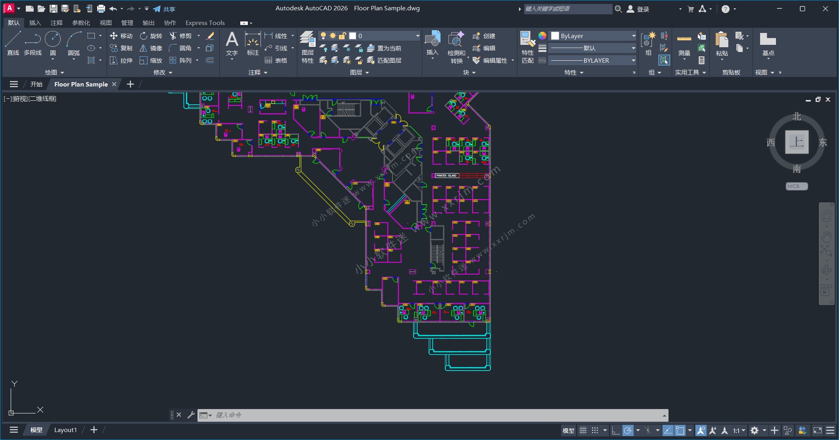Toggle ortho mode in status bar
The width and height of the screenshot is (839, 440).
616,430
